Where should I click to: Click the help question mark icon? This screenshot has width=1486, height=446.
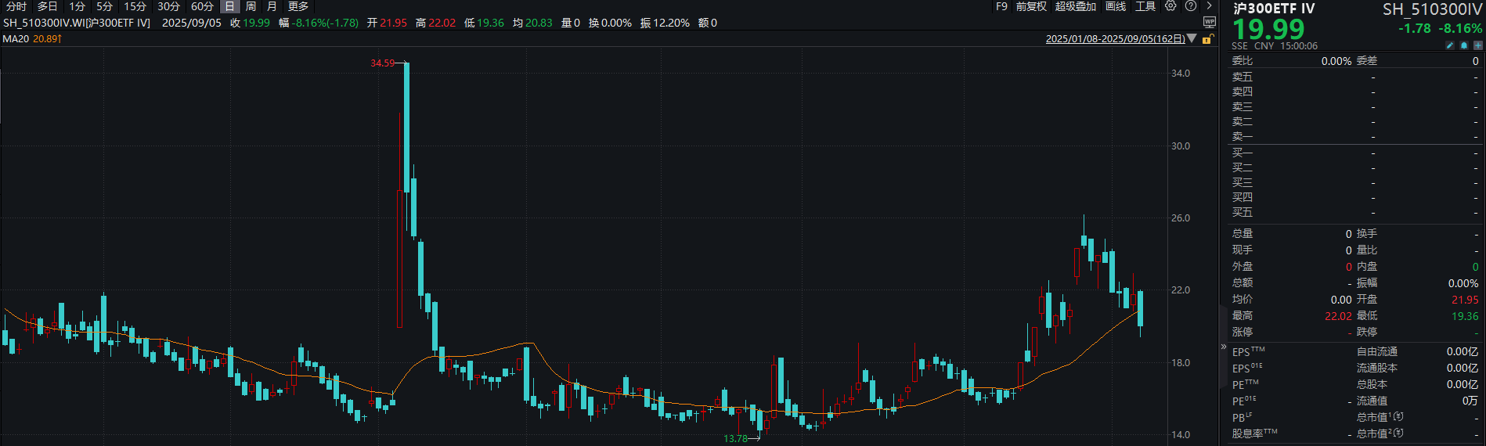[x=1191, y=6]
